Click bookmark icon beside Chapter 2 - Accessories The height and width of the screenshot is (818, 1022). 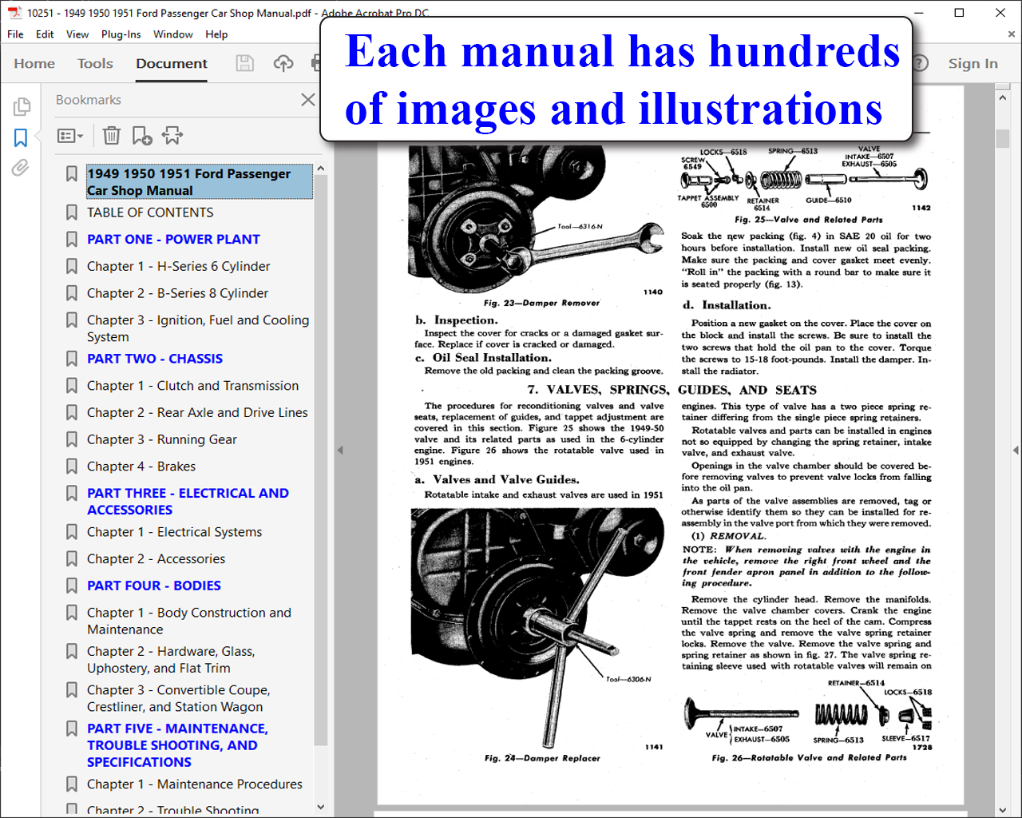tap(72, 559)
